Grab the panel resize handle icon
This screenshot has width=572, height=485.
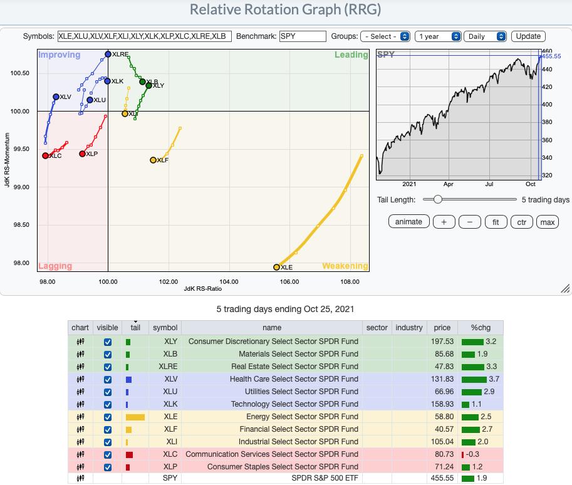coord(565,289)
